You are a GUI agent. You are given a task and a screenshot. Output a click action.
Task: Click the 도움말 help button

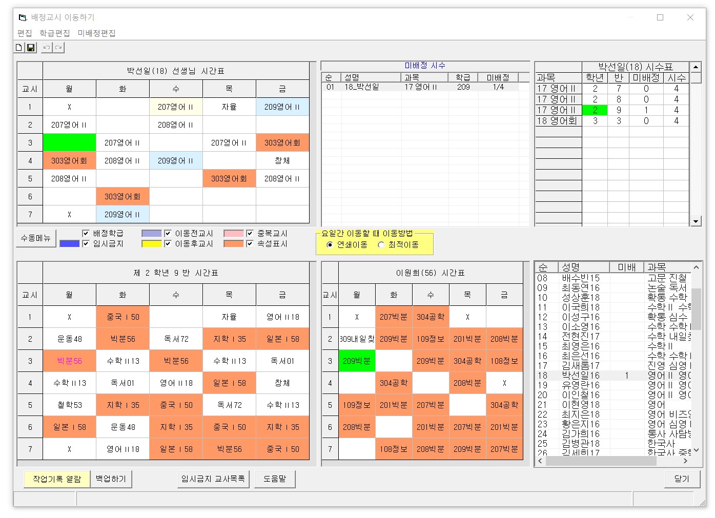pyautogui.click(x=275, y=479)
